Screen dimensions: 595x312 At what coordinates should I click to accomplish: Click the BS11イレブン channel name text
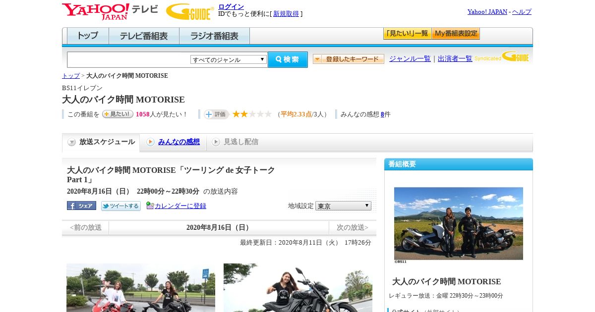(82, 88)
